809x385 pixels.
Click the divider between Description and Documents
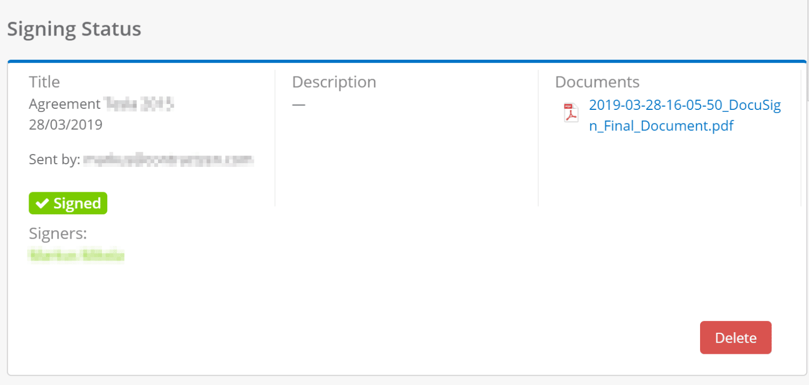click(538, 138)
